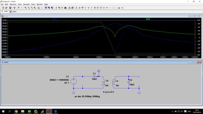Image resolution: width=203 pixels, height=114 pixels.
Task: Switch to the Draft1 schematic tab
Action: click(5, 12)
